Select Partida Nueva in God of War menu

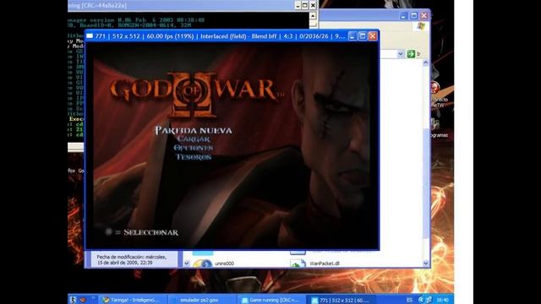(x=194, y=130)
